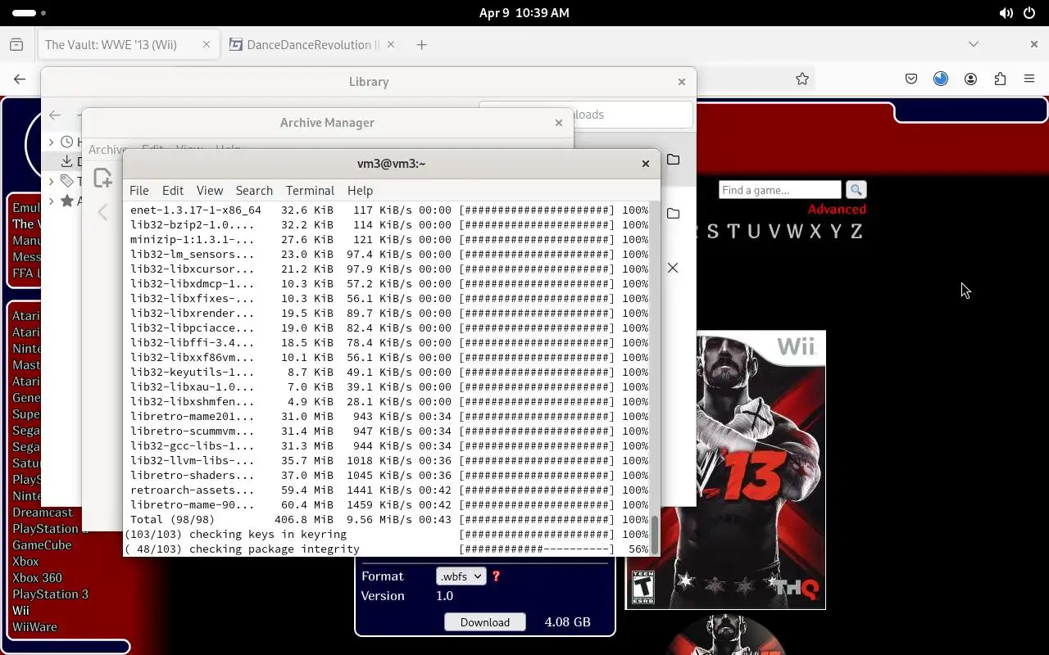Bookmark this page with the star icon
This screenshot has width=1049, height=655.
[802, 79]
